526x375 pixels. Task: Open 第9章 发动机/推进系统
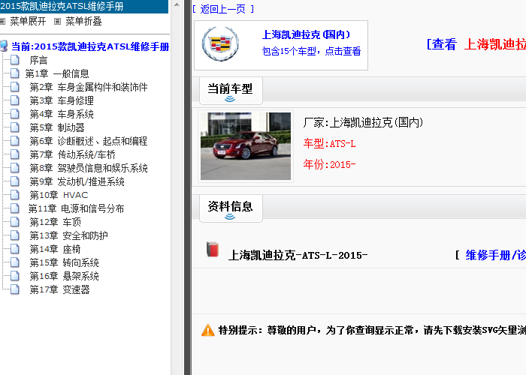(77, 181)
